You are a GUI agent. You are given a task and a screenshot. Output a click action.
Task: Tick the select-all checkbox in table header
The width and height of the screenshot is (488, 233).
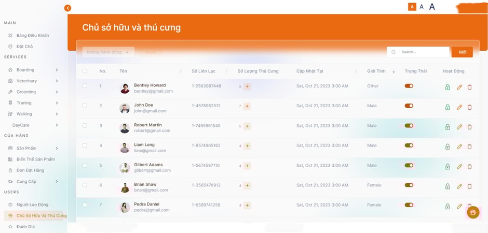tap(85, 71)
